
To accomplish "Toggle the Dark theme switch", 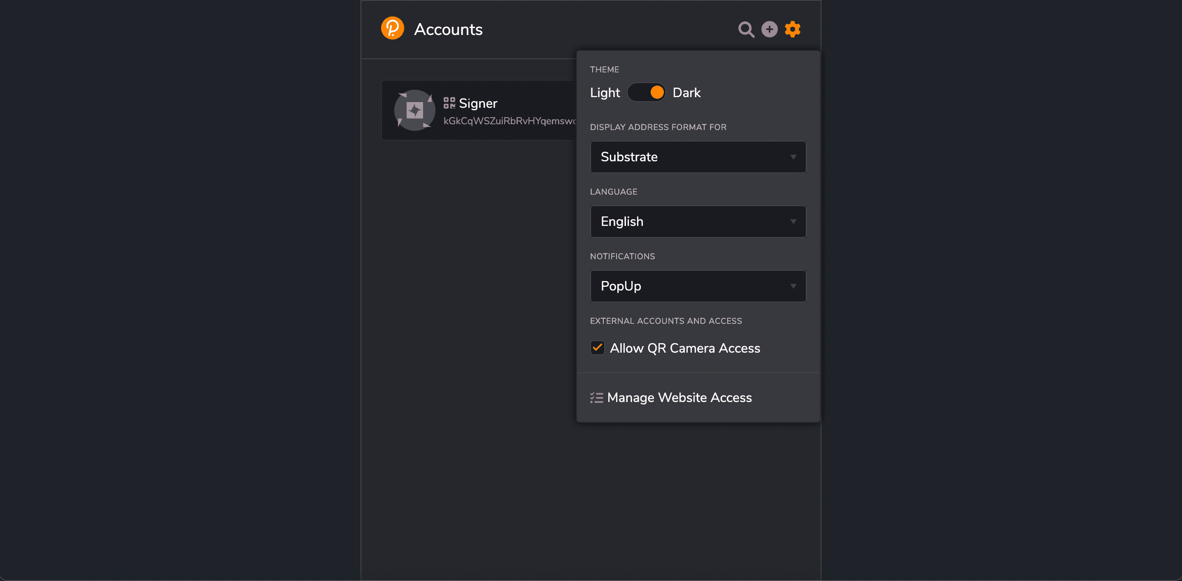I will point(647,92).
